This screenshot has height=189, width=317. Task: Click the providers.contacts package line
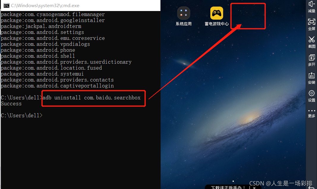57,80
